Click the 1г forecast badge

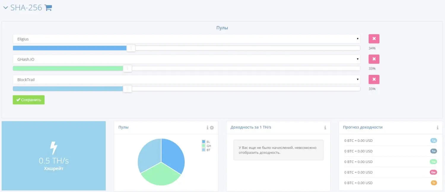click(434, 183)
